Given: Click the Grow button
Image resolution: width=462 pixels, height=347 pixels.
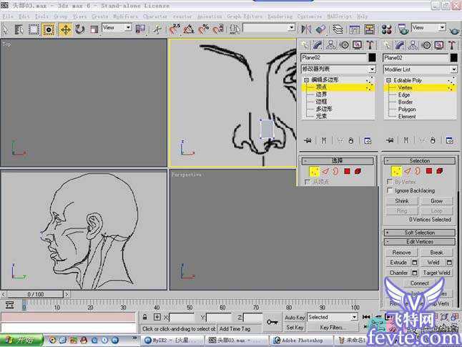Looking at the screenshot, I should tap(437, 201).
